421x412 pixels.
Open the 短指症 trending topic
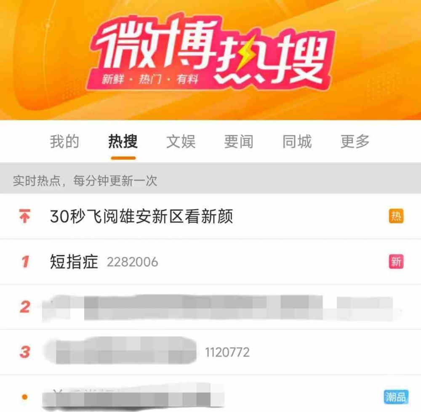click(x=210, y=262)
